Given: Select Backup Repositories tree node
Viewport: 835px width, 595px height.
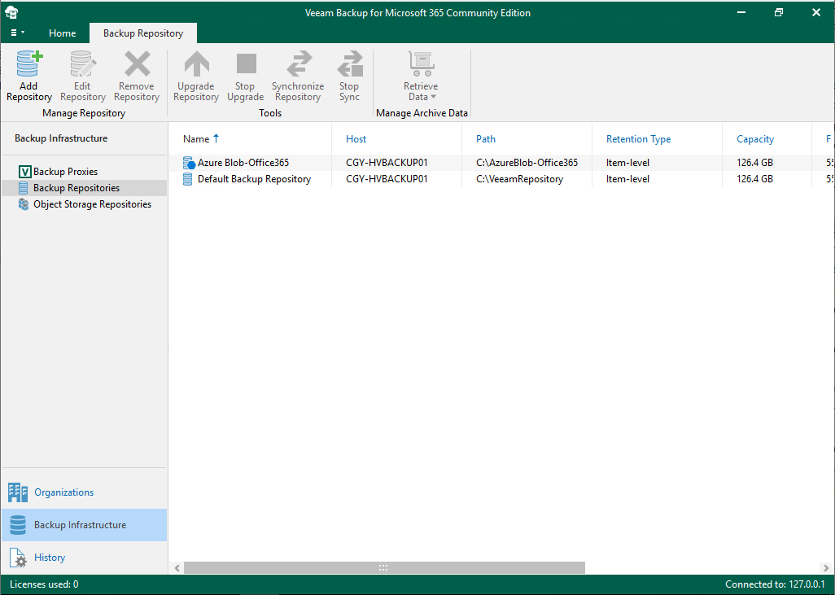Looking at the screenshot, I should pyautogui.click(x=77, y=187).
